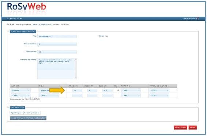Click the Status text label

(x=103, y=36)
